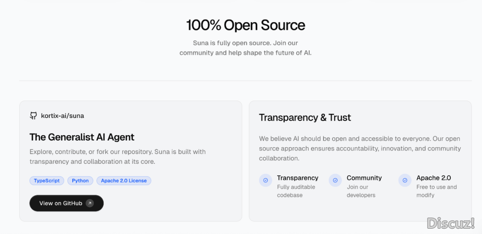Viewport: 482px width, 234px height.
Task: Click the 100% Open Source heading
Action: tap(245, 25)
